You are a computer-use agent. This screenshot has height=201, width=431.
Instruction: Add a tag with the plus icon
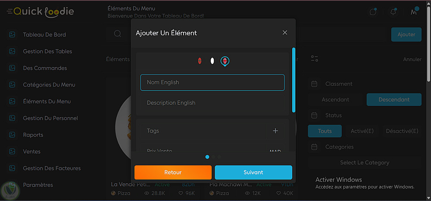[x=275, y=131]
